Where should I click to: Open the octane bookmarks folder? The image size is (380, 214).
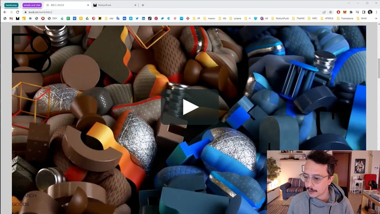tap(235, 18)
